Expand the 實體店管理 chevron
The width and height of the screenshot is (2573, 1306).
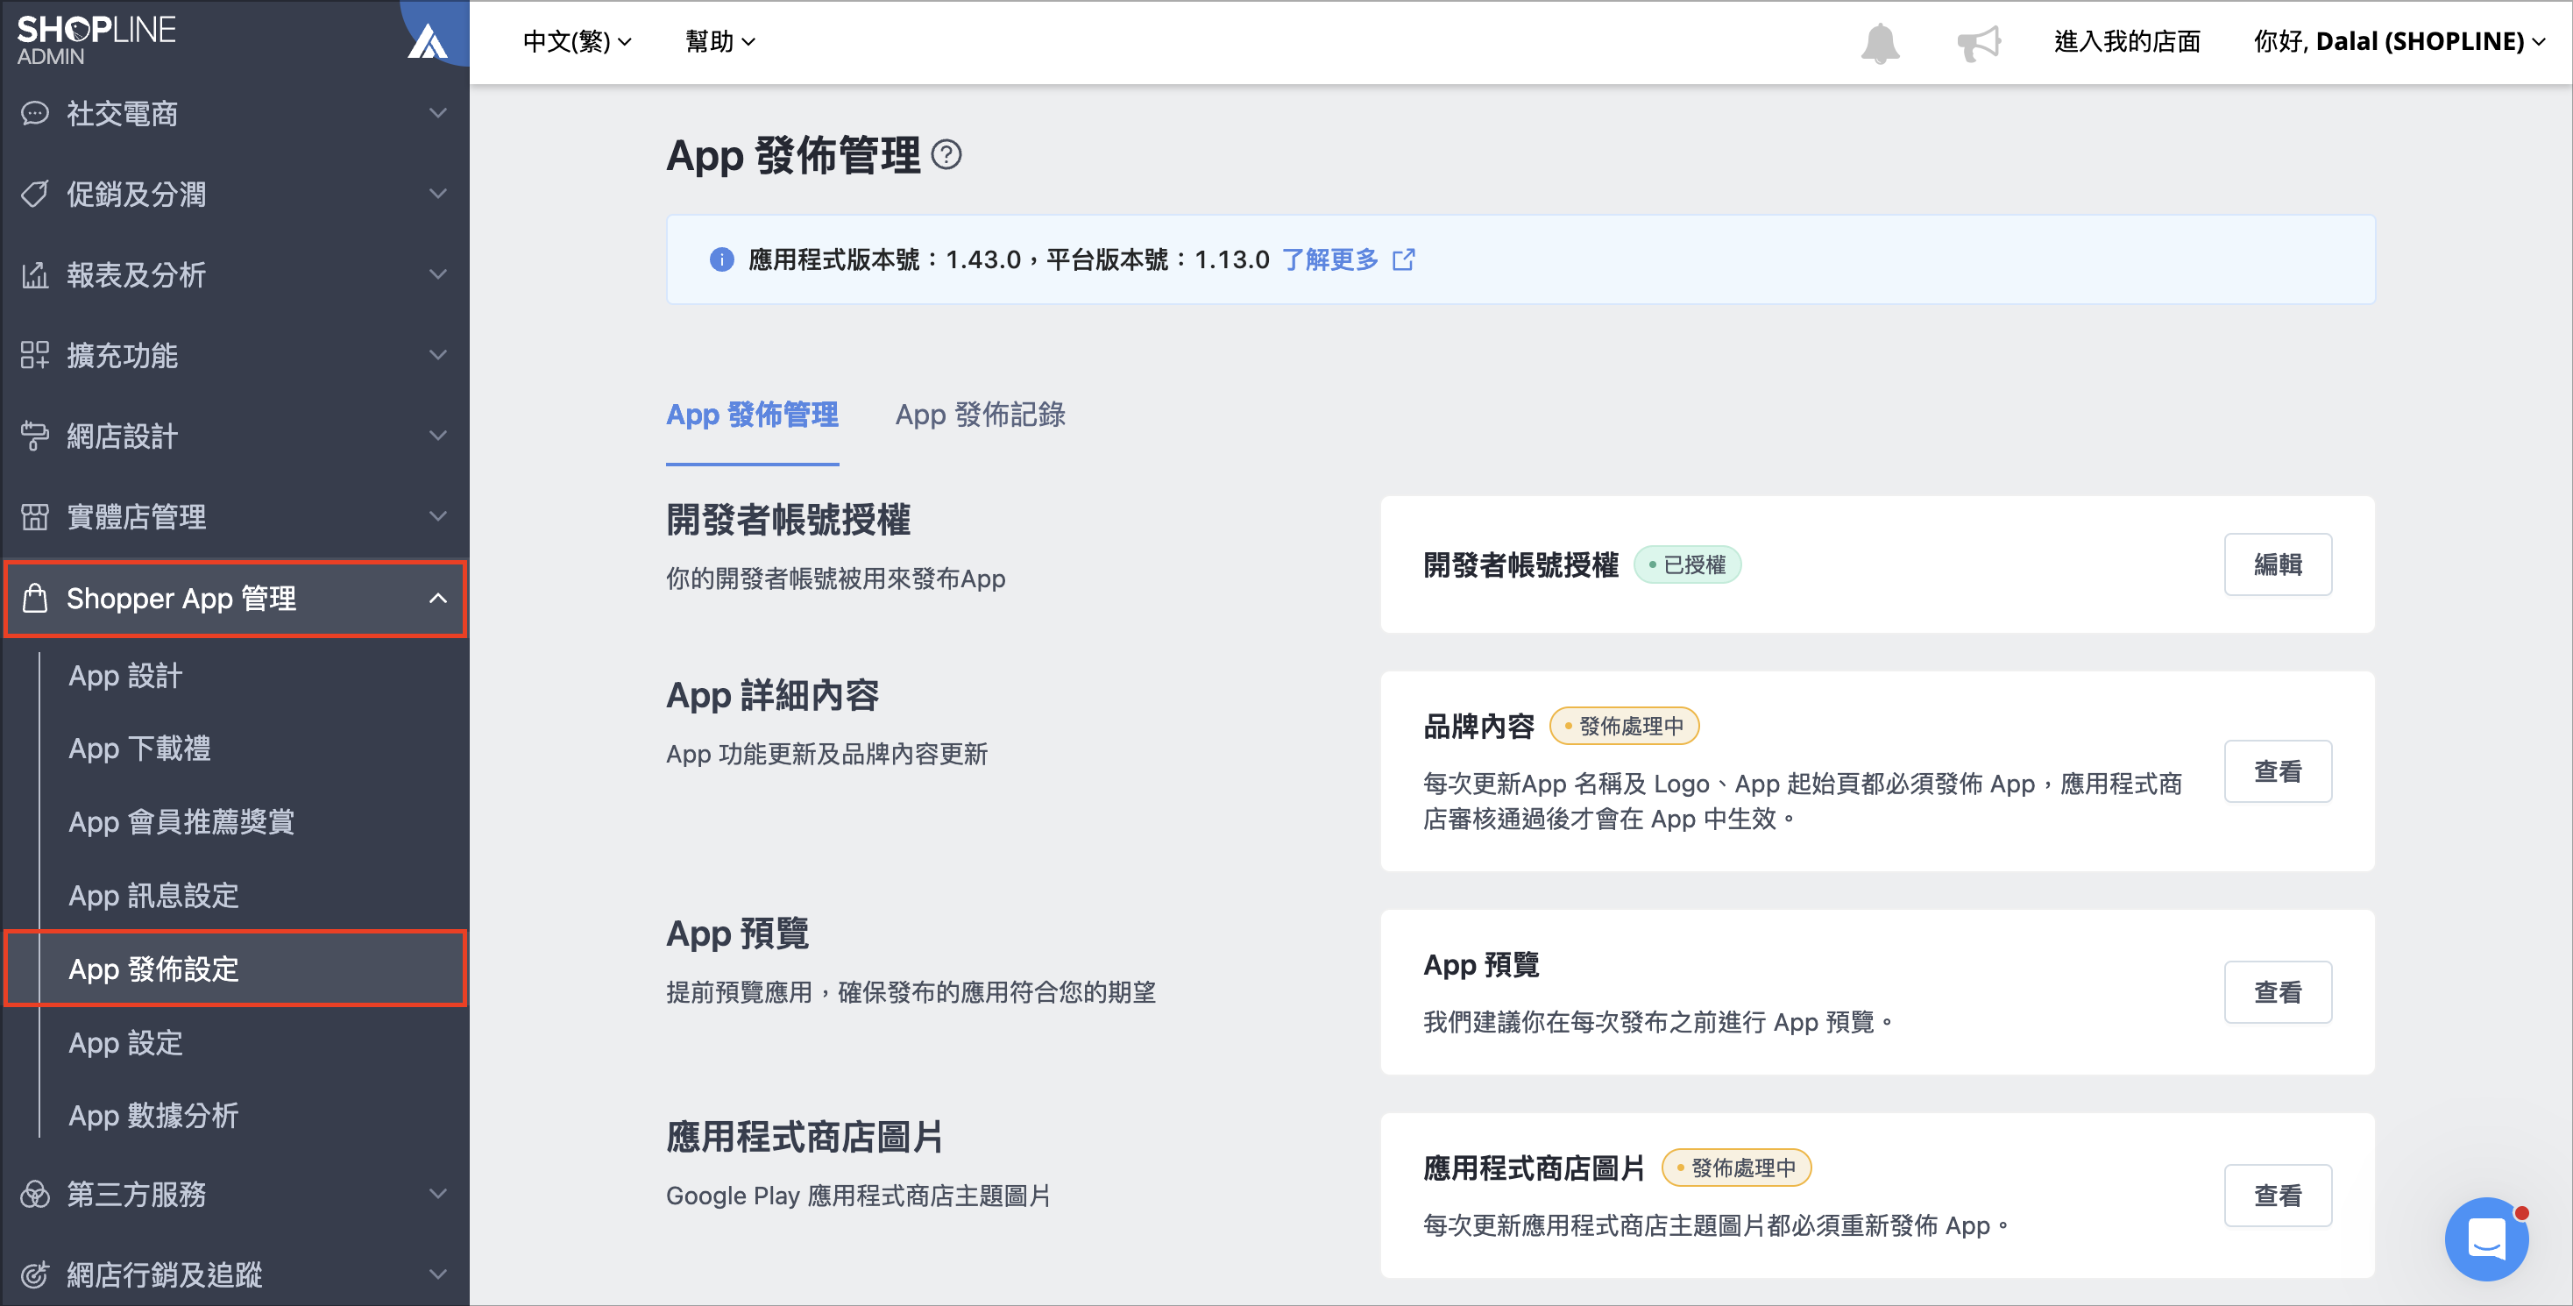(437, 516)
